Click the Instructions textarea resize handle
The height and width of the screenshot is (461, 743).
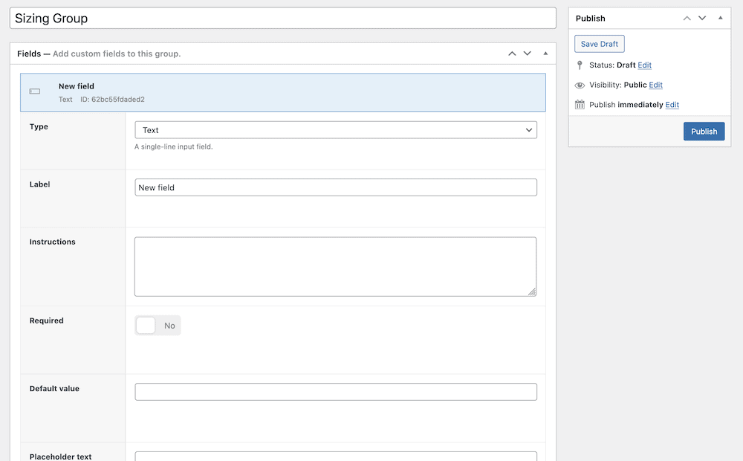(x=532, y=292)
